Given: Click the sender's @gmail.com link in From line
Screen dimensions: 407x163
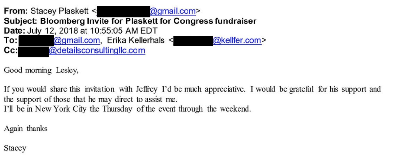Looking at the screenshot, I should (173, 11).
